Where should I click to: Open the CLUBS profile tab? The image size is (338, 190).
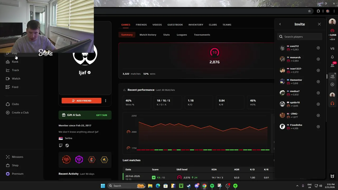click(x=213, y=25)
